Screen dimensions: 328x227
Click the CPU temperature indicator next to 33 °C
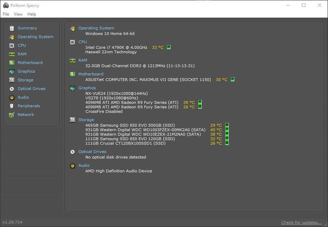[169, 47]
